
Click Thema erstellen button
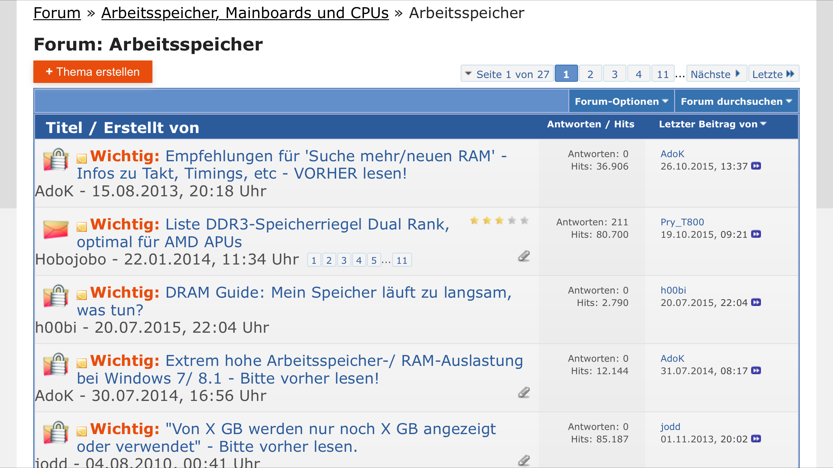tap(93, 72)
